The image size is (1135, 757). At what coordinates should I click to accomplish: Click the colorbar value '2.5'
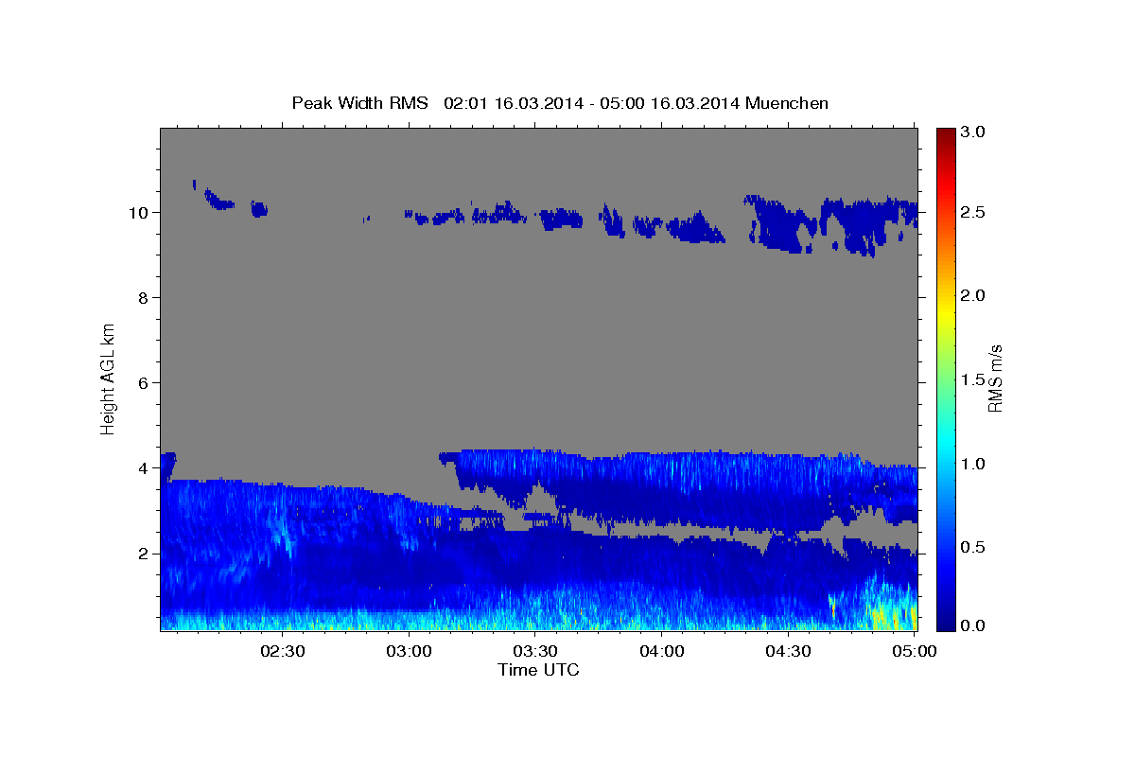click(974, 212)
